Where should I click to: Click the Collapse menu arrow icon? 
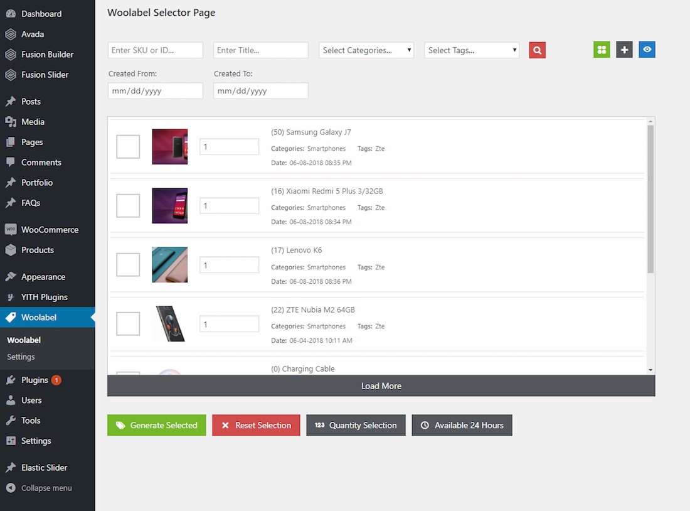tap(11, 488)
